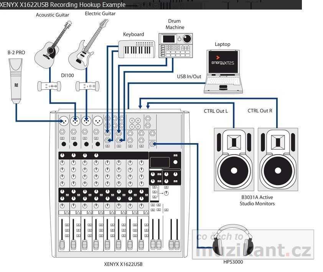This screenshot has height=272, width=323.
Task: Click the mixer's XLR input fed by acoustic guitar DI
Action: pyautogui.click(x=75, y=121)
